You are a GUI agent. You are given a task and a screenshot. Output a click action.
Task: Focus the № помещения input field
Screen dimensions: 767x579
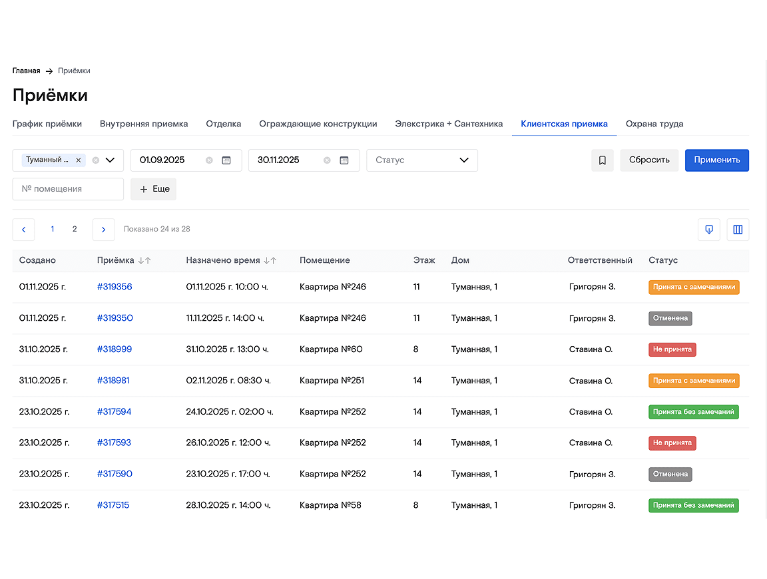pos(68,189)
